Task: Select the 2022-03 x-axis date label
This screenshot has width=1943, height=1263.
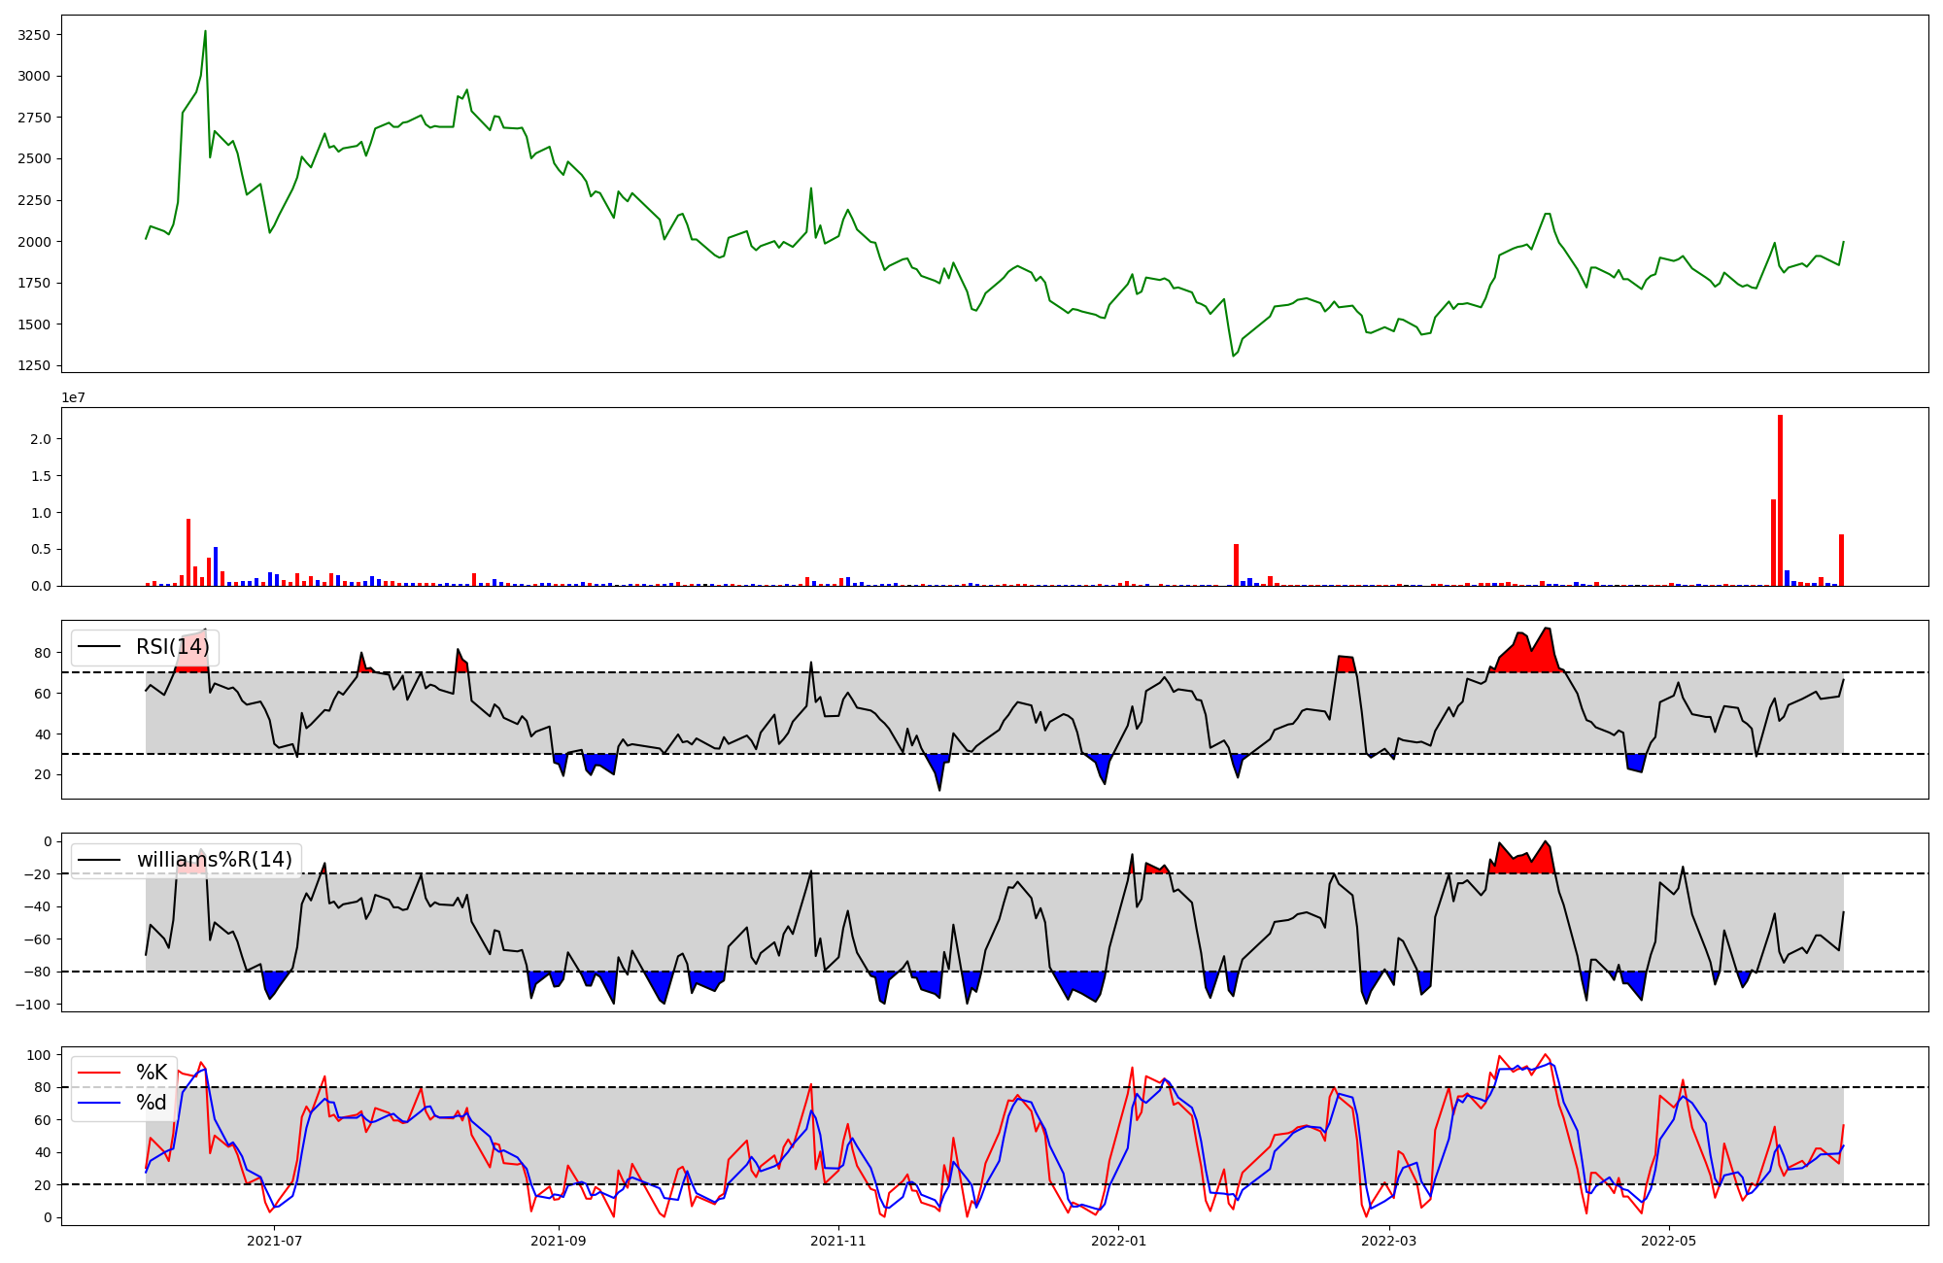Action: [x=1389, y=1241]
